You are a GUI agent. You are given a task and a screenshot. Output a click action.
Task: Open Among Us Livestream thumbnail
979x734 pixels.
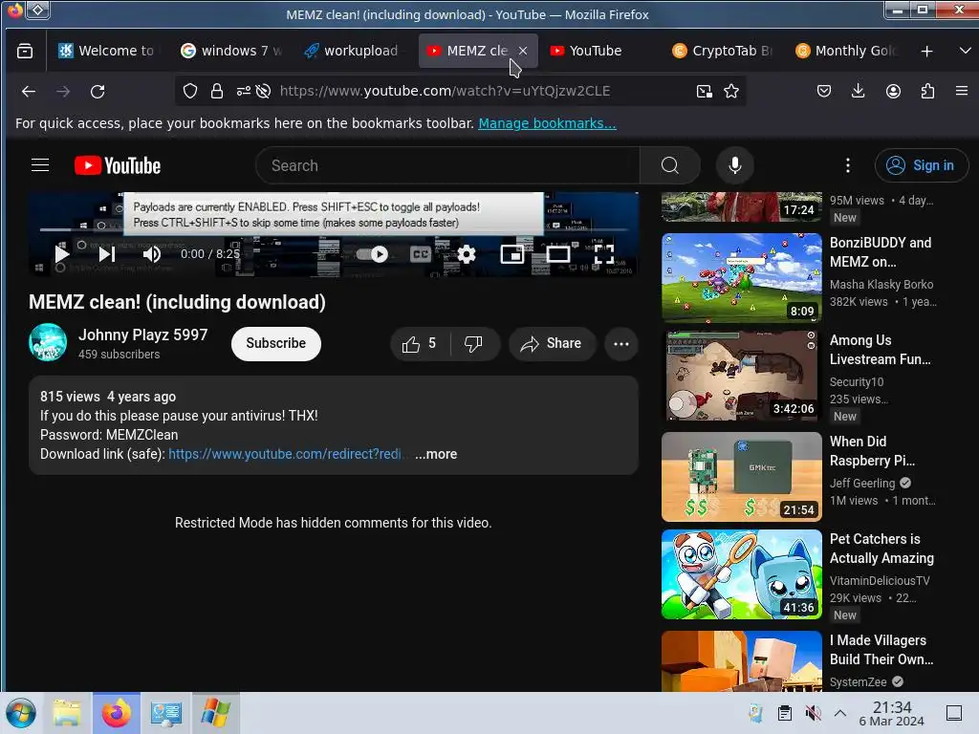coord(742,376)
